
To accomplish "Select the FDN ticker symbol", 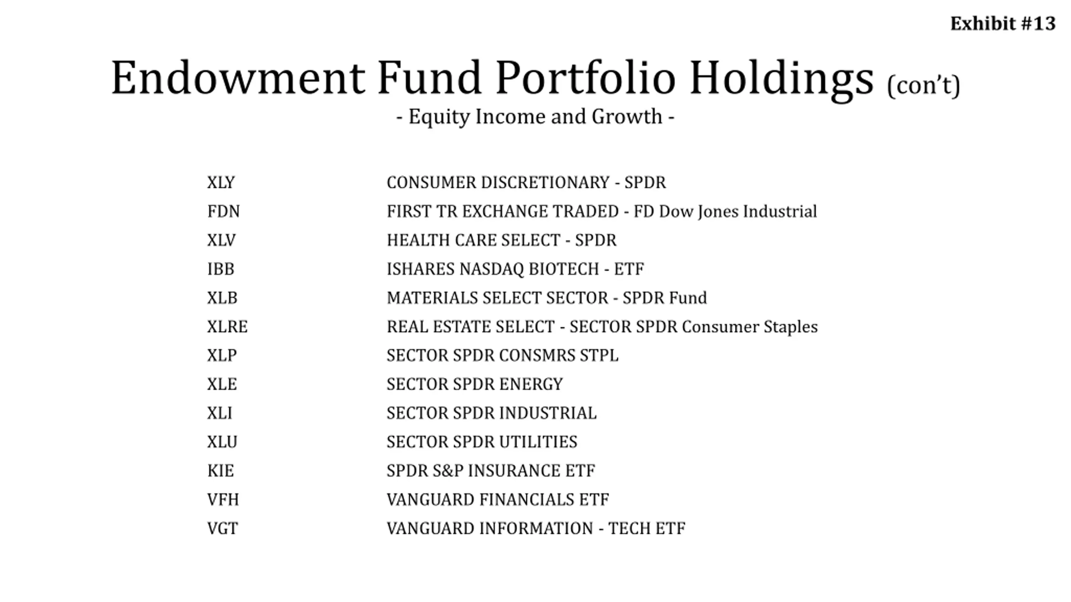I will click(223, 211).
